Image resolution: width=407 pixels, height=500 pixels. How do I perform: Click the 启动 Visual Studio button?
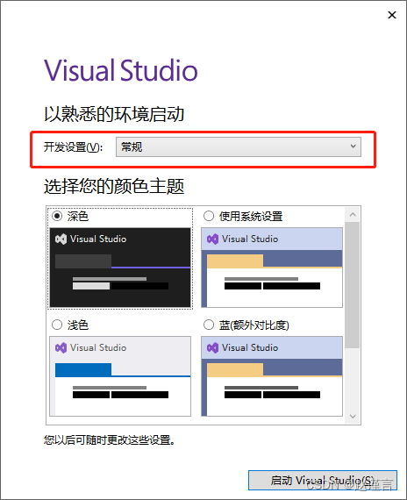pyautogui.click(x=323, y=480)
